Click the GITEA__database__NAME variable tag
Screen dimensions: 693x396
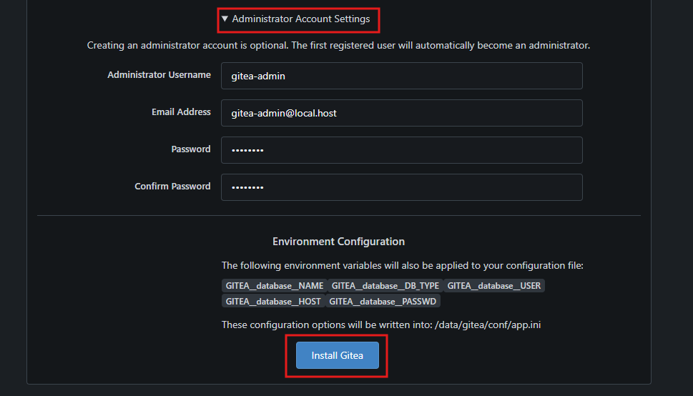point(275,285)
